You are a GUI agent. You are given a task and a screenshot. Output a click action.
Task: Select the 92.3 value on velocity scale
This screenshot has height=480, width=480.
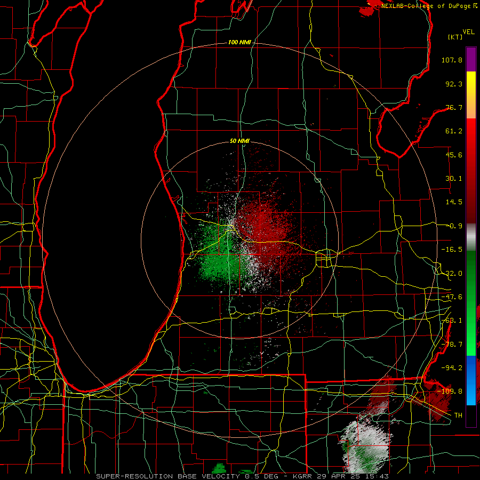tap(454, 84)
